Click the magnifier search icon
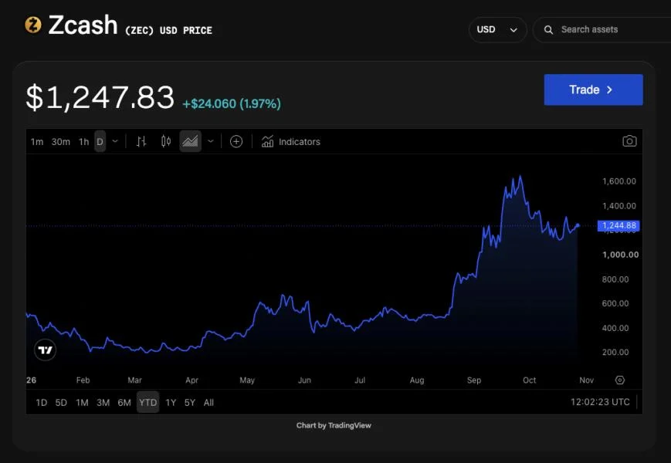 click(x=548, y=29)
